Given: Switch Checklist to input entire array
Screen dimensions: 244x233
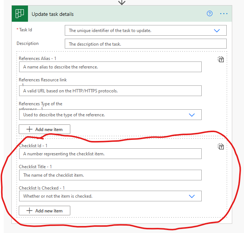Looking at the screenshot, I should point(221,147).
